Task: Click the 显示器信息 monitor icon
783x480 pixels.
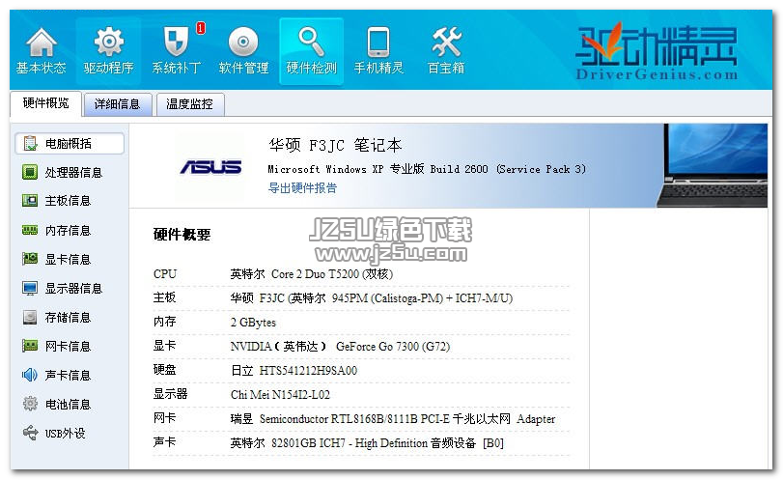Action: [30, 288]
